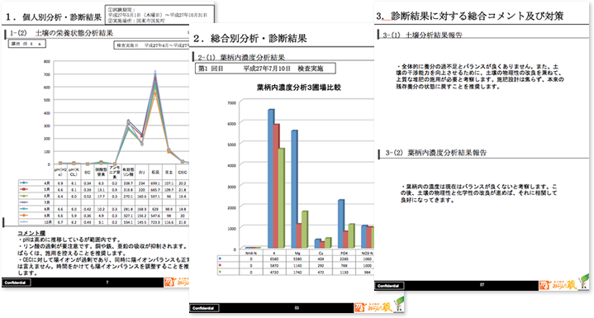
Task: Select the red legend marker in bar chart table
Action: tap(220, 265)
